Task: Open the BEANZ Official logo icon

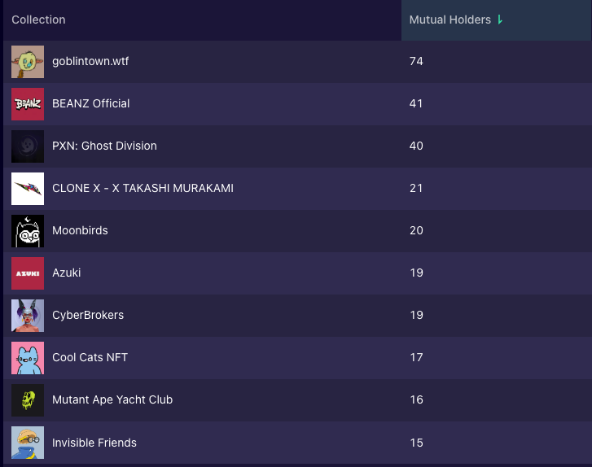Action: coord(28,104)
